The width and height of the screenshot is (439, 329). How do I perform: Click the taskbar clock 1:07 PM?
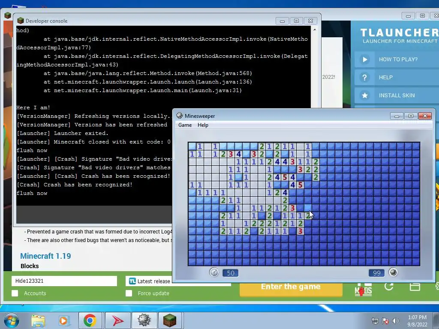pyautogui.click(x=417, y=321)
